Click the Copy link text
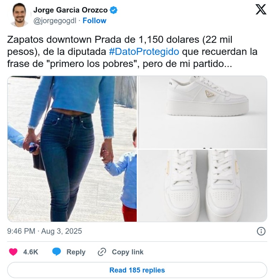 (x=128, y=252)
